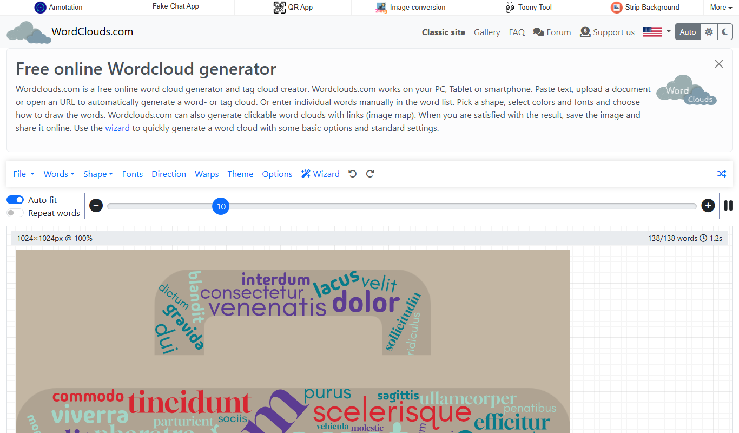Click the word 'tincidunt' in the cloud
Screen dimensions: 739x433
coord(190,403)
